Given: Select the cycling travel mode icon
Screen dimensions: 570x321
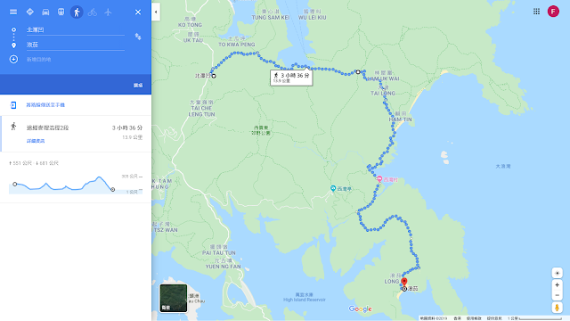Looking at the screenshot, I should coord(93,12).
